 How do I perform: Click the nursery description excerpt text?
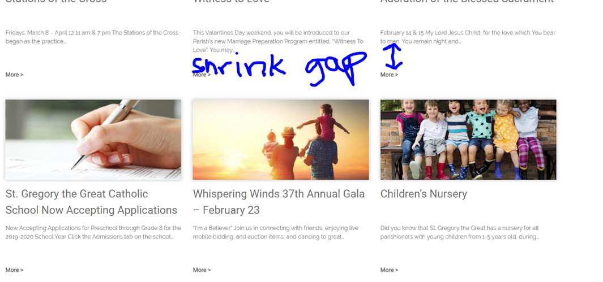click(460, 232)
